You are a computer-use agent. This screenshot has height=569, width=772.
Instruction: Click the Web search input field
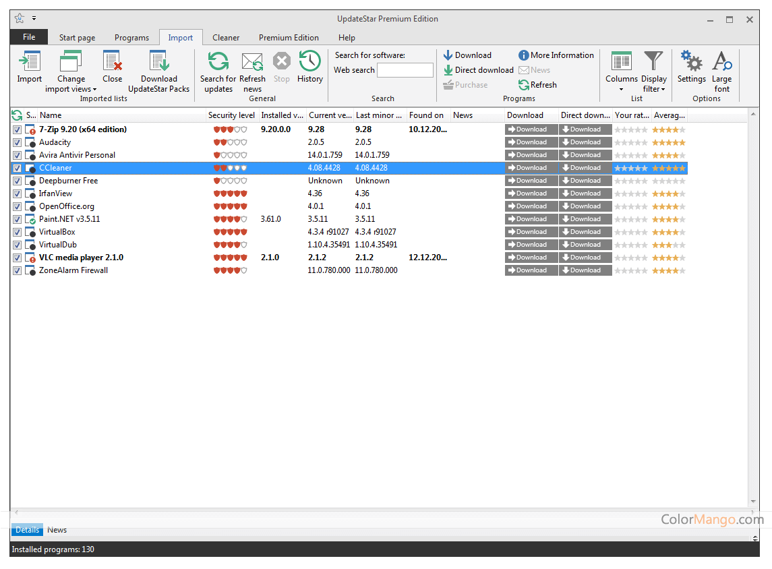coord(405,70)
